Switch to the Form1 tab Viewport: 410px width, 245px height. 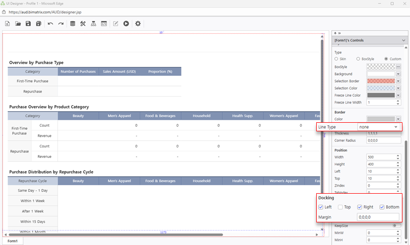(13, 241)
